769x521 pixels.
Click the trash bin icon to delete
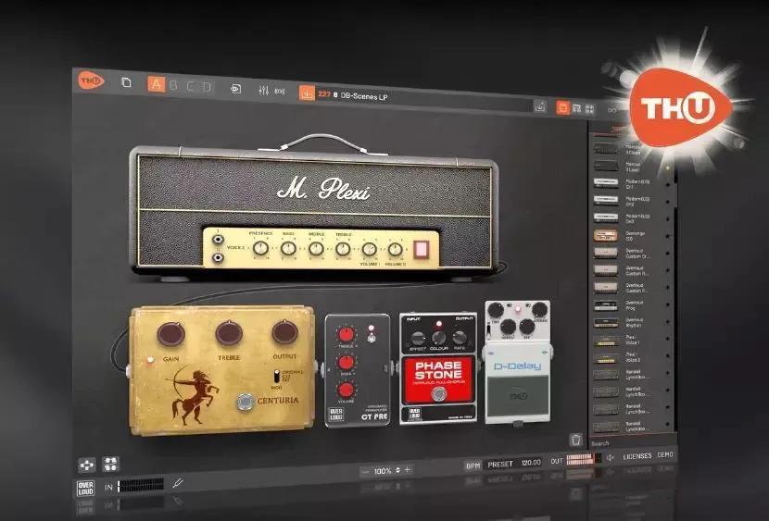pos(575,440)
